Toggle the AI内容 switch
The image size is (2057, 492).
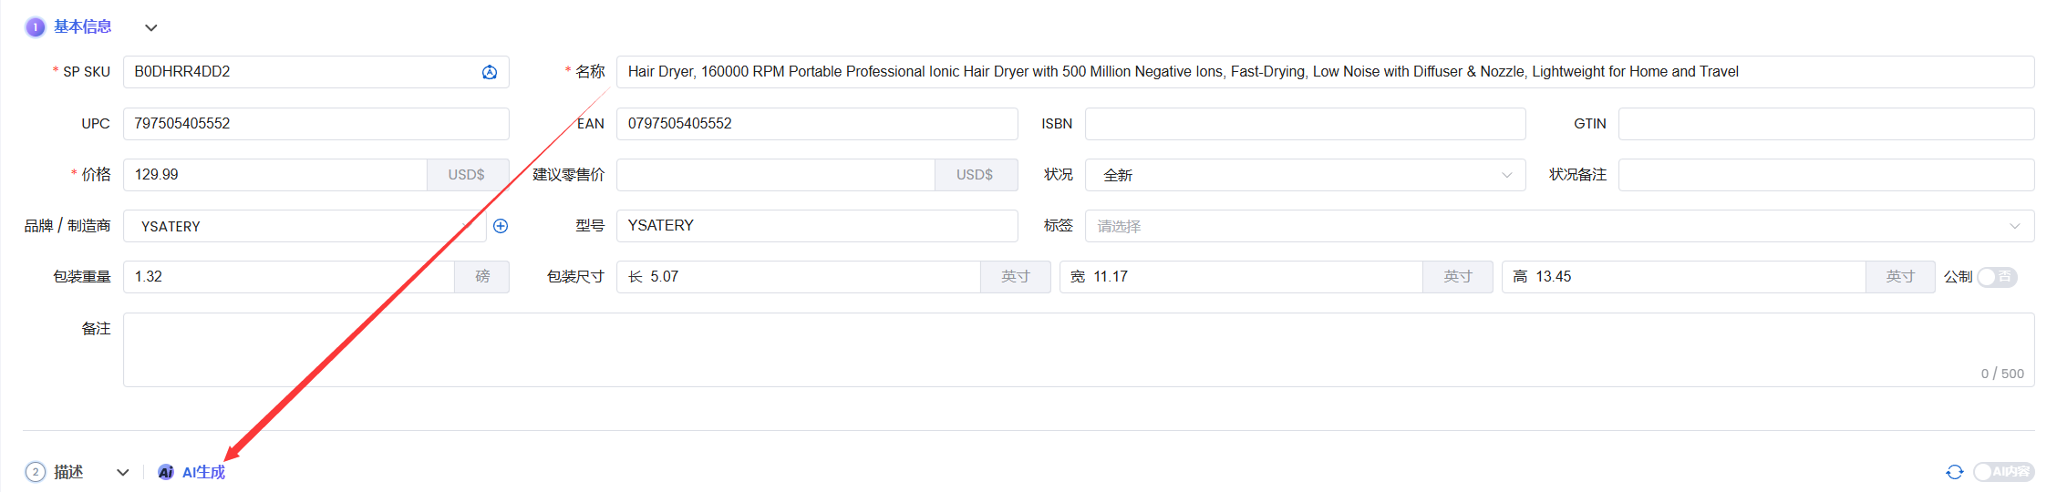pyautogui.click(x=2004, y=472)
